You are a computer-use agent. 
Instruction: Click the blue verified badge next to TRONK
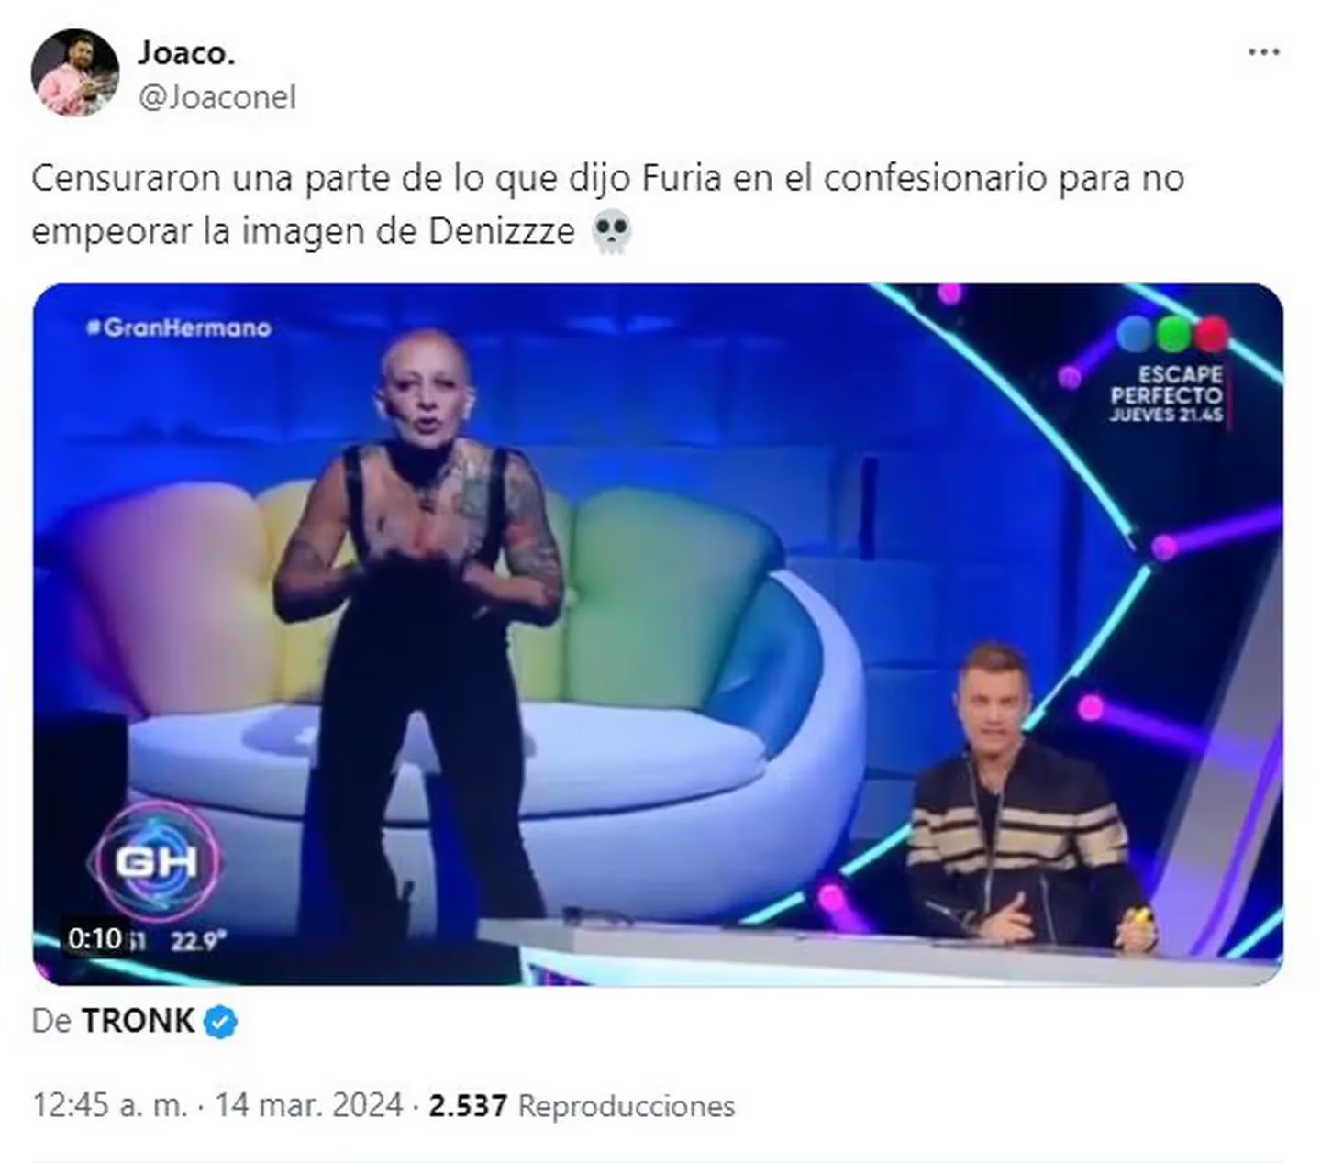coord(220,1022)
